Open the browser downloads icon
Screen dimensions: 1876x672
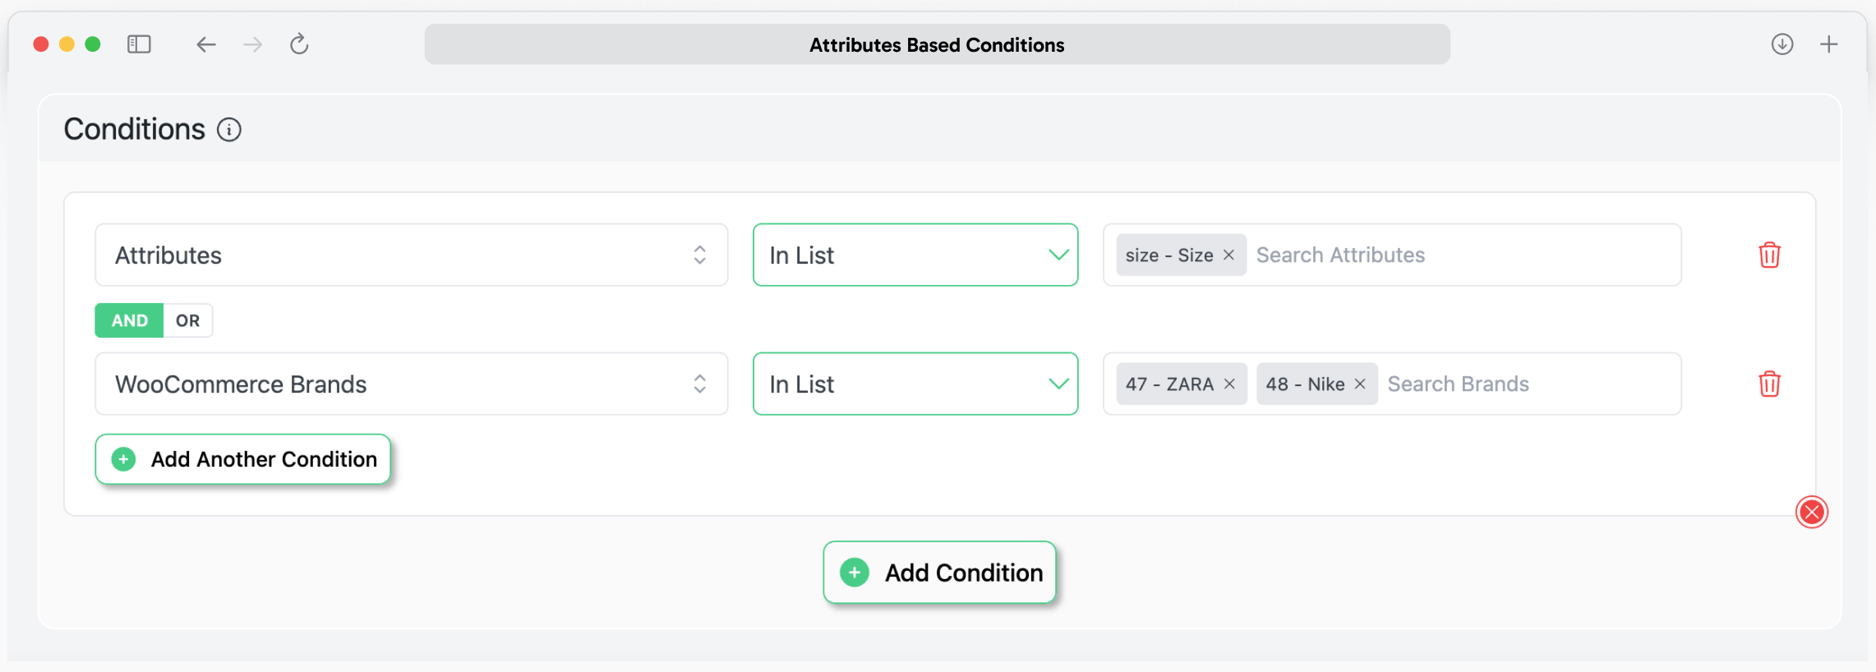point(1782,44)
